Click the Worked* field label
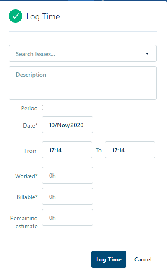 (26, 176)
